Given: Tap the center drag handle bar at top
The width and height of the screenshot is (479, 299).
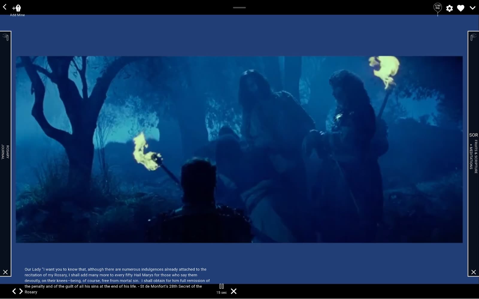Looking at the screenshot, I should pos(239,7).
